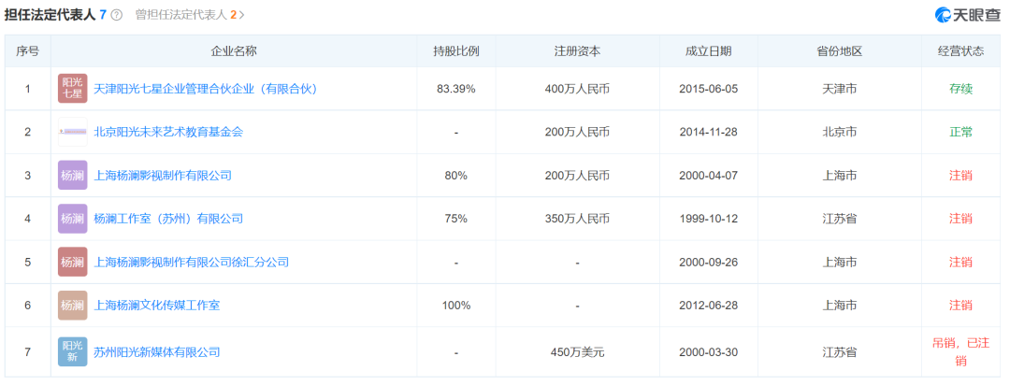Open 上海杨澜文化传媒工作室 link

[156, 306]
